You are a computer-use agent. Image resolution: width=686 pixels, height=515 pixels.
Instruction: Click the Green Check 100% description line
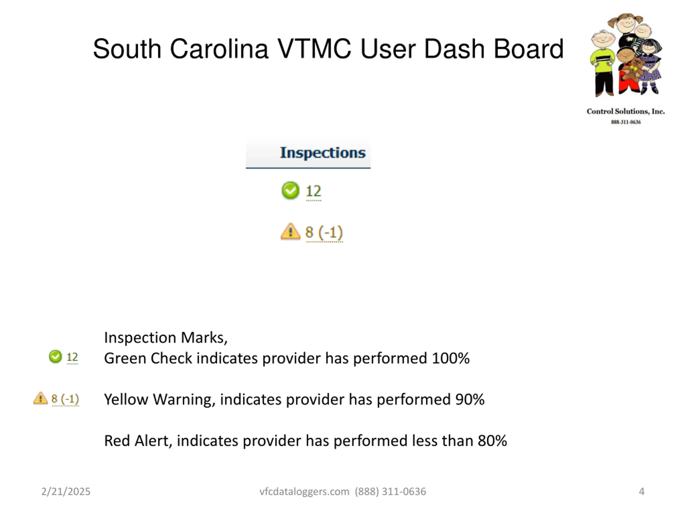pos(287,358)
